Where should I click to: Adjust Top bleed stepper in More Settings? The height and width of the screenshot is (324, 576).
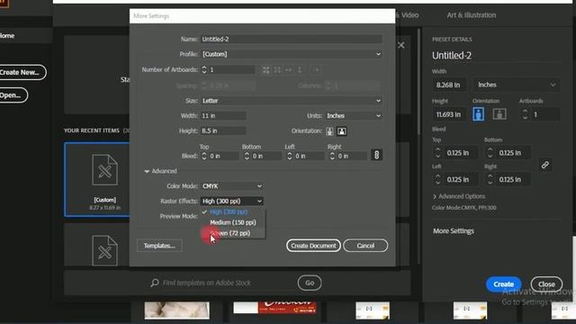pyautogui.click(x=204, y=156)
